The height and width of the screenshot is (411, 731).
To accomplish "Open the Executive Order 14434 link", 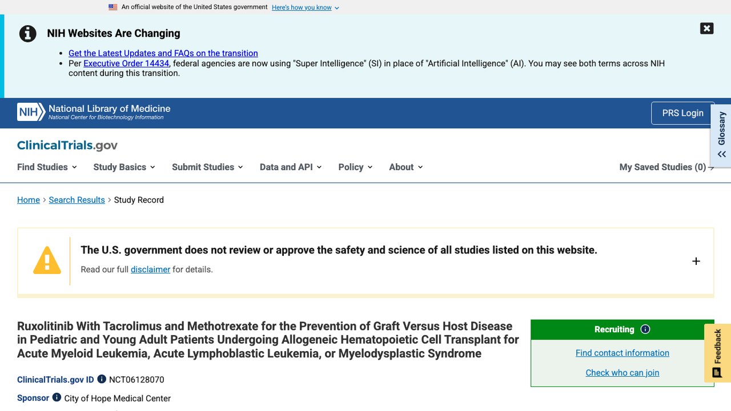I will tap(126, 63).
